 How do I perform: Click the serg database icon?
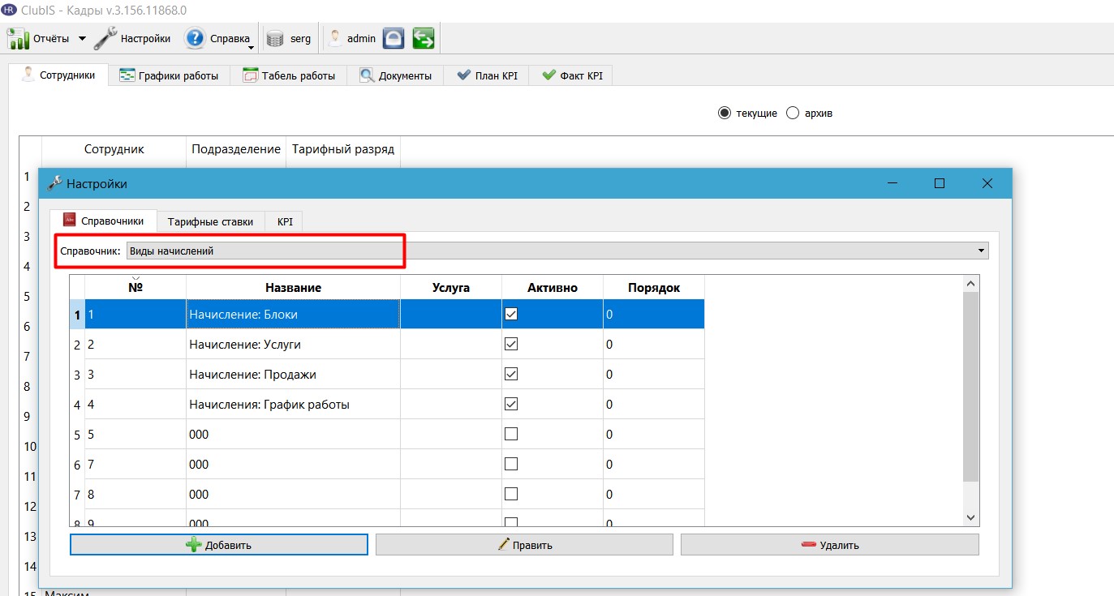(x=275, y=39)
